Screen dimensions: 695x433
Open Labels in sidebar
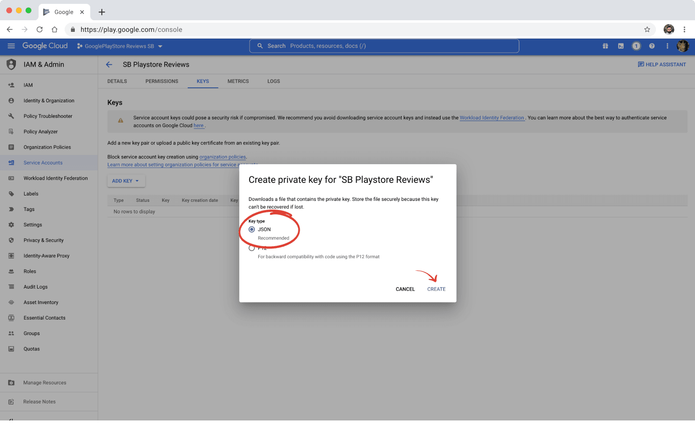[x=49, y=194]
